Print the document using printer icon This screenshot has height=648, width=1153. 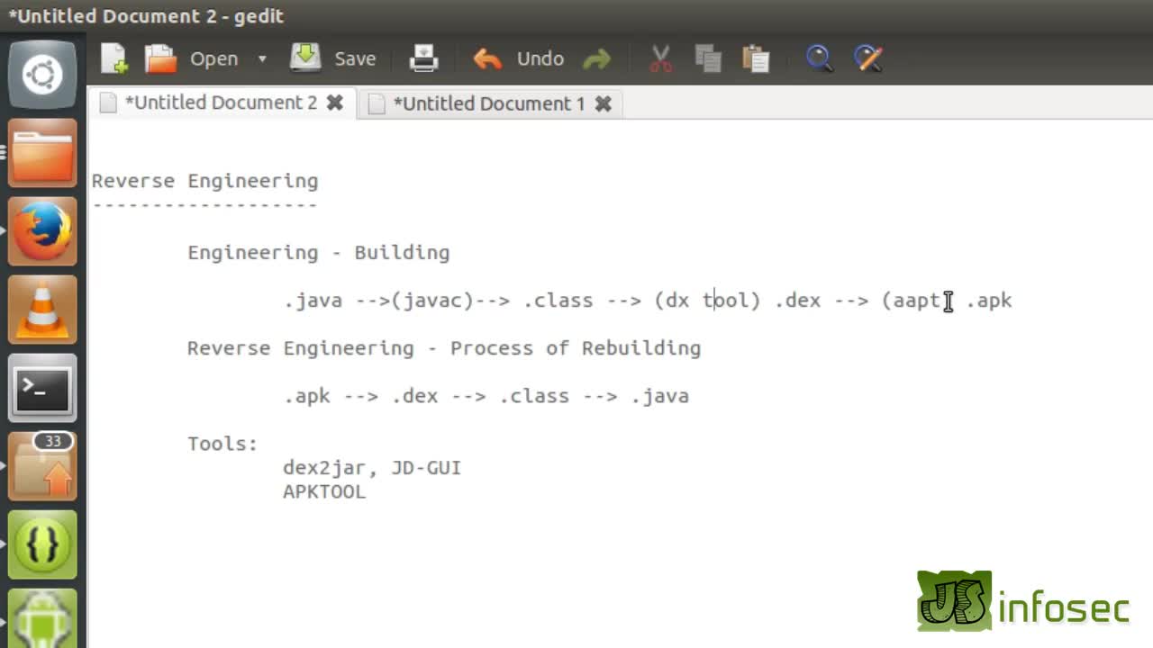coord(423,58)
